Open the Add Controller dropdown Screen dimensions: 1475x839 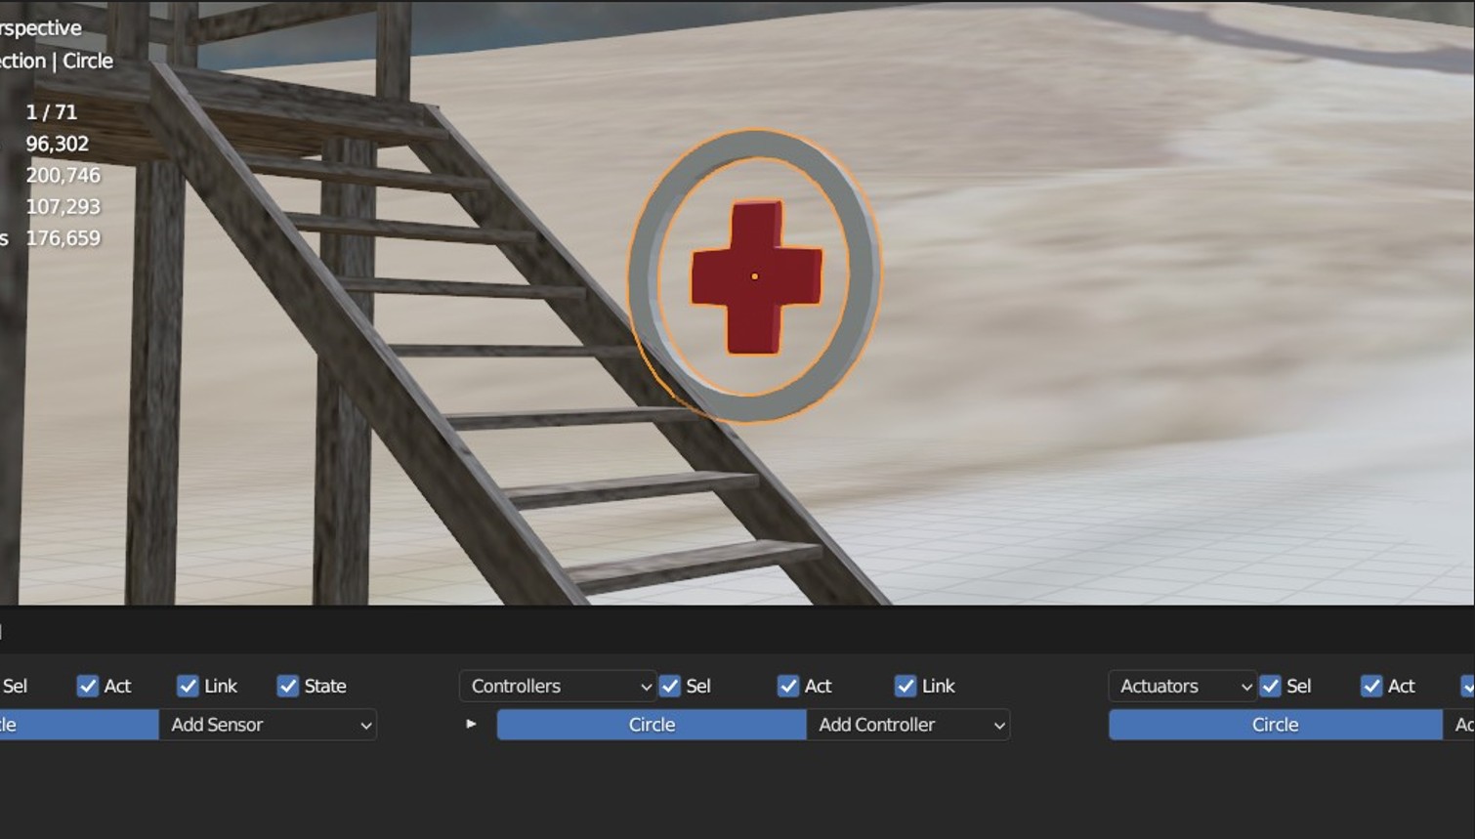908,725
